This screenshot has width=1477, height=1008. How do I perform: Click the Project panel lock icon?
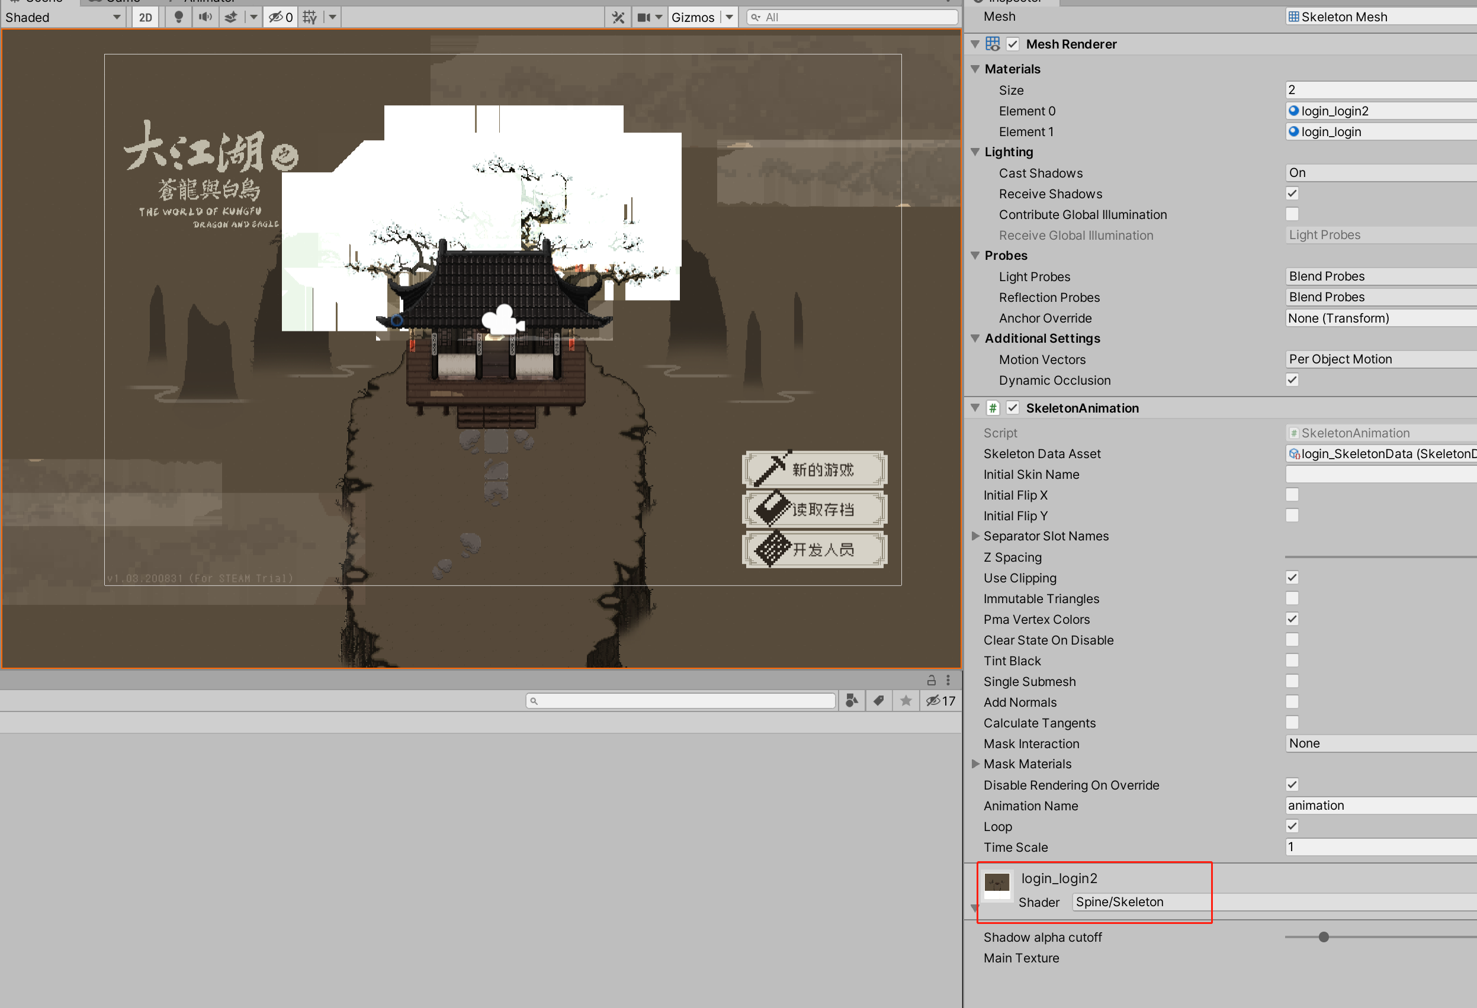931,680
